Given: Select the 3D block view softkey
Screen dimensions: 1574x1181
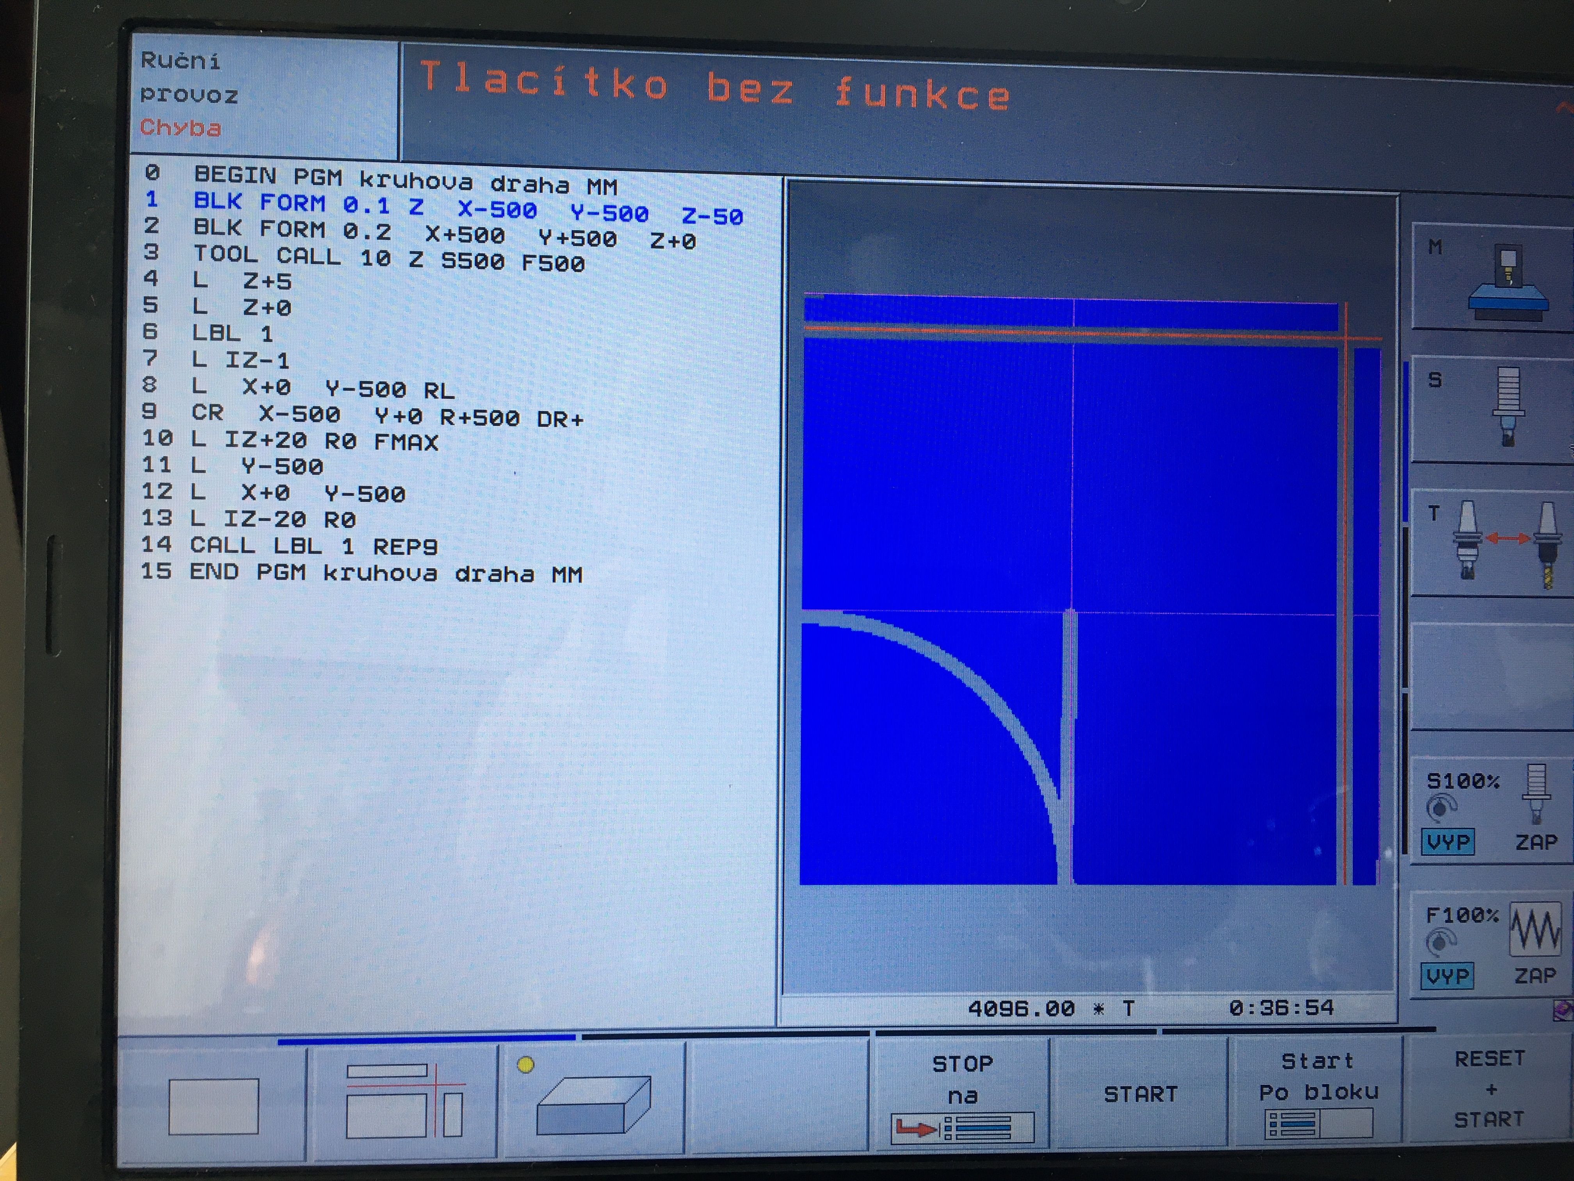Looking at the screenshot, I should [593, 1103].
